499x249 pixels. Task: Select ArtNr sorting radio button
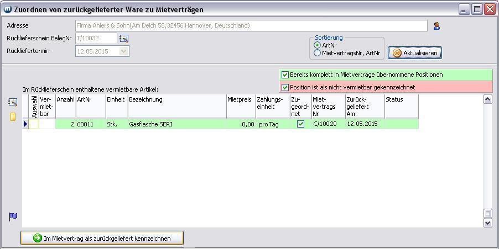coord(318,45)
